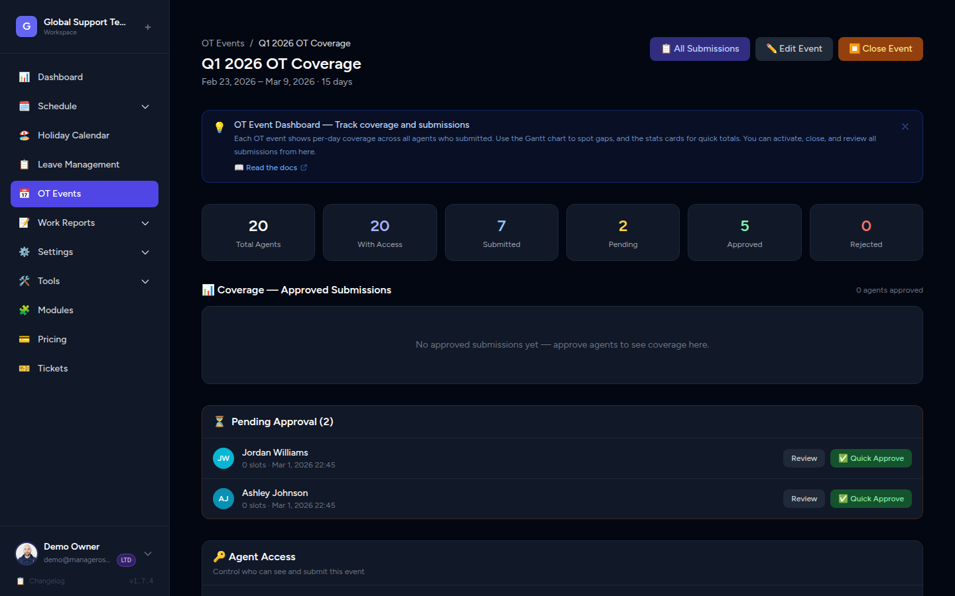Image resolution: width=955 pixels, height=596 pixels.
Task: Click the Global Support workspace logo
Action: [27, 26]
